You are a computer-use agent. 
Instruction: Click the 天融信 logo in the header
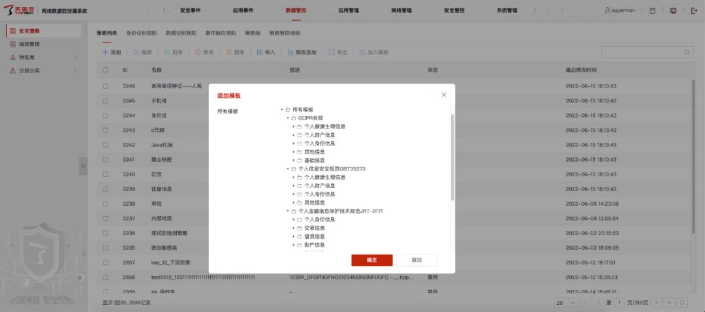click(20, 10)
